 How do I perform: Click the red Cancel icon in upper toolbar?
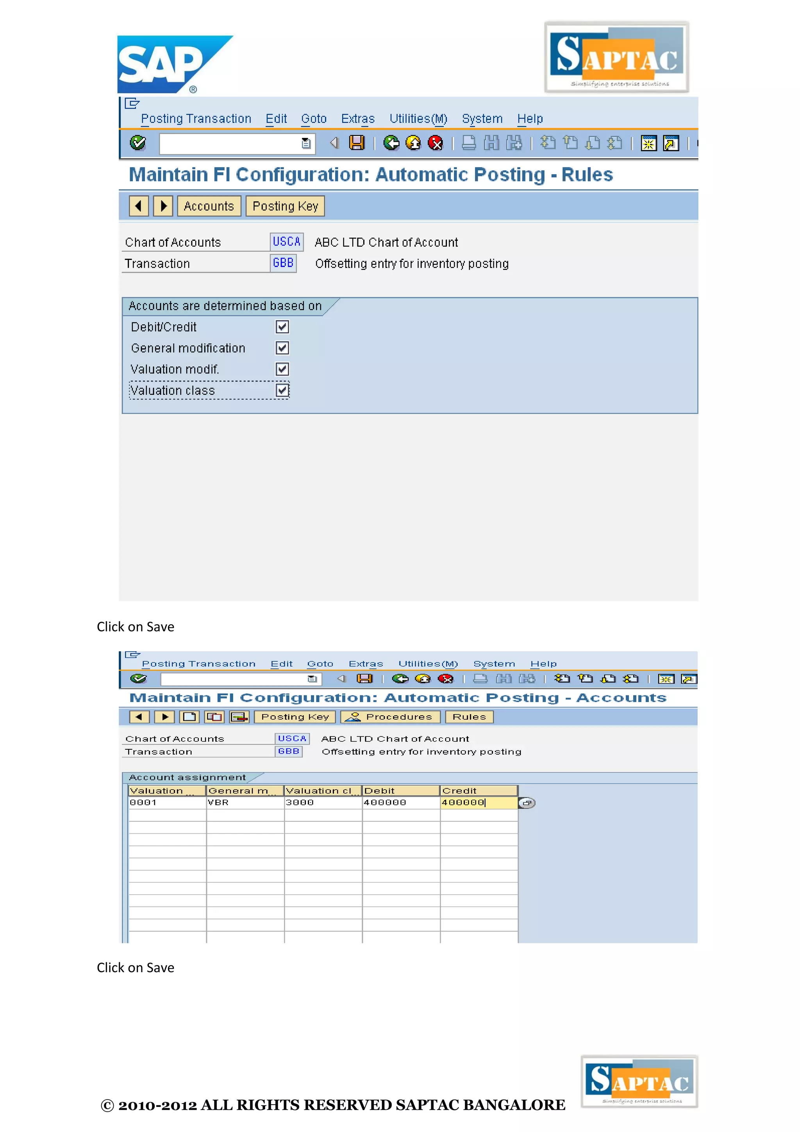click(436, 143)
